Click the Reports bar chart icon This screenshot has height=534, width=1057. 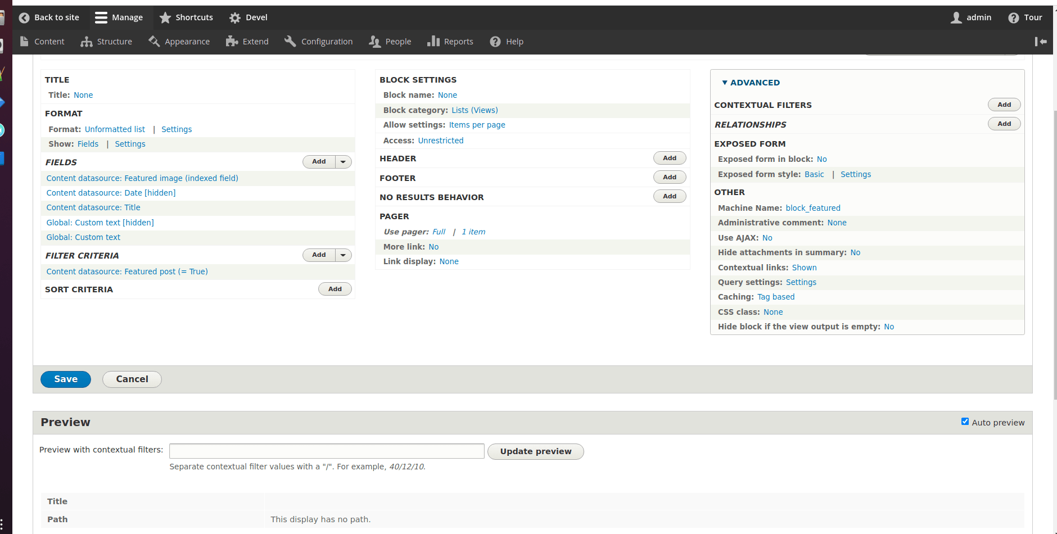pyautogui.click(x=433, y=42)
